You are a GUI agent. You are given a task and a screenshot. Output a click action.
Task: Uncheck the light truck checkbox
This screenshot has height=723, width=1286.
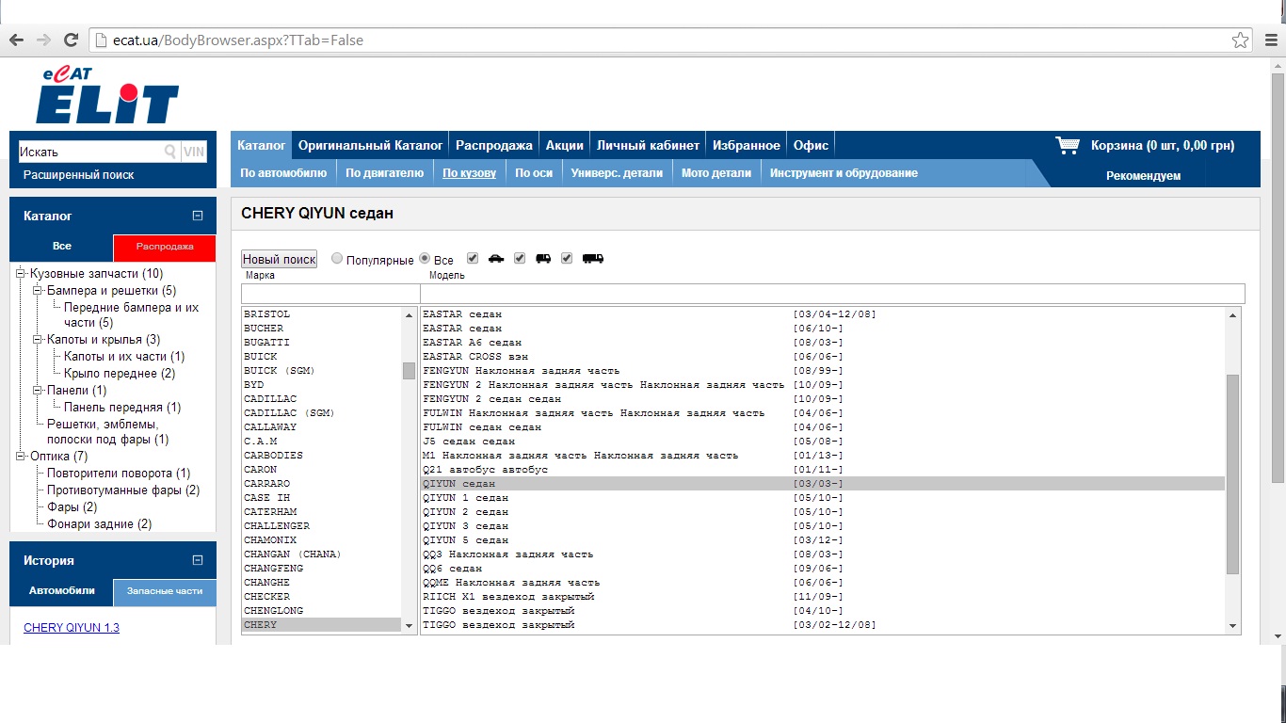(520, 258)
